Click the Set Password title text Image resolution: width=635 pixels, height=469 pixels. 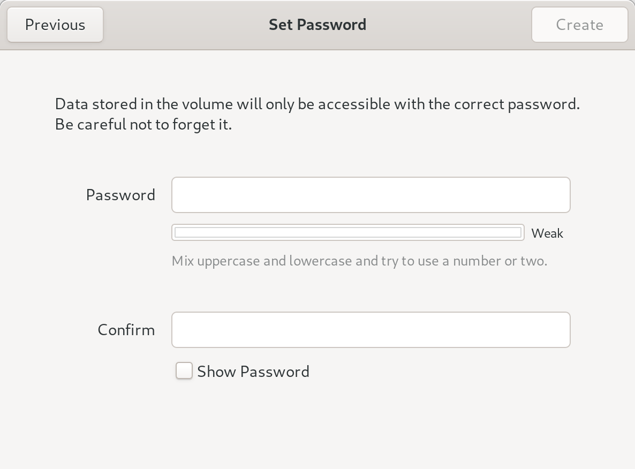317,24
